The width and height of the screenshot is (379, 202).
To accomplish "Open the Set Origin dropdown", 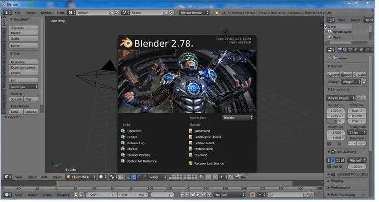I will coord(24,87).
